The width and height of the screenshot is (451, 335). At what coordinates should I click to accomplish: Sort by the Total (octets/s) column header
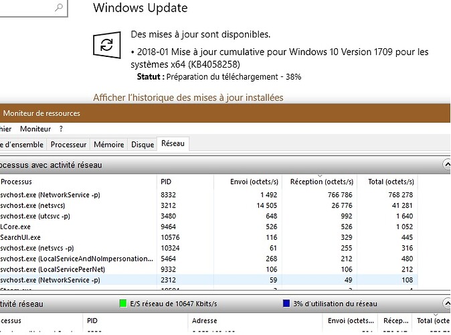click(389, 182)
